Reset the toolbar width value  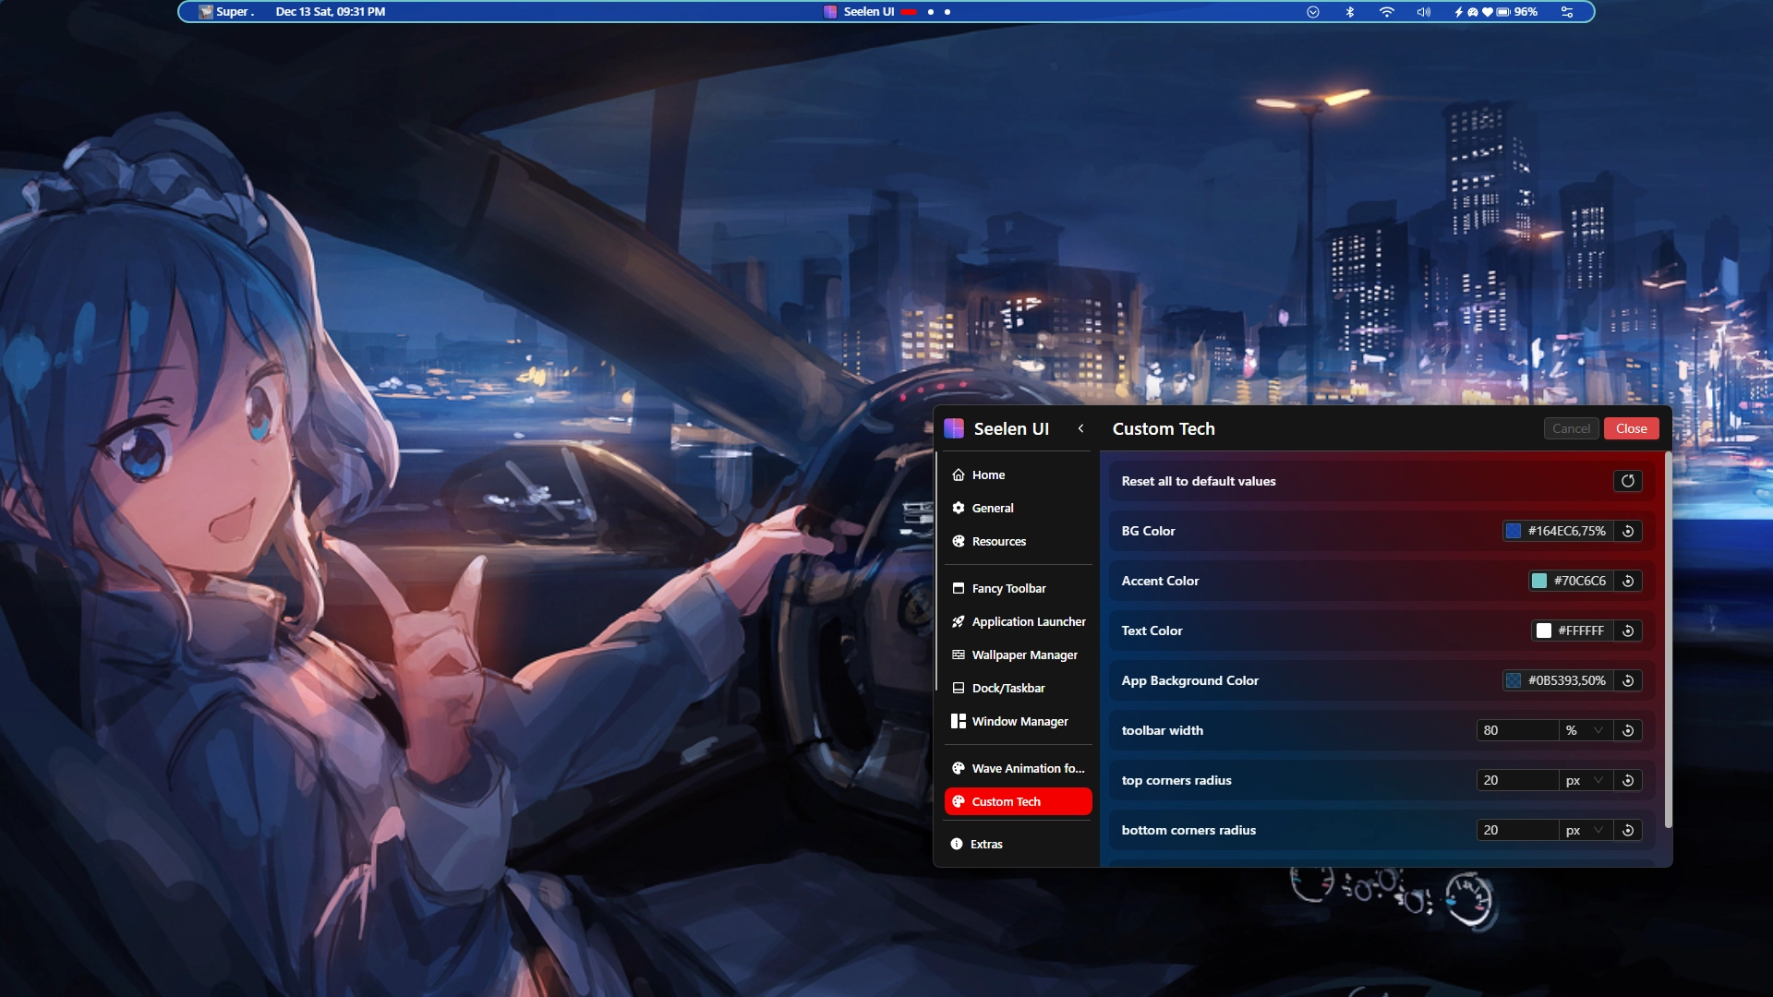[1629, 730]
